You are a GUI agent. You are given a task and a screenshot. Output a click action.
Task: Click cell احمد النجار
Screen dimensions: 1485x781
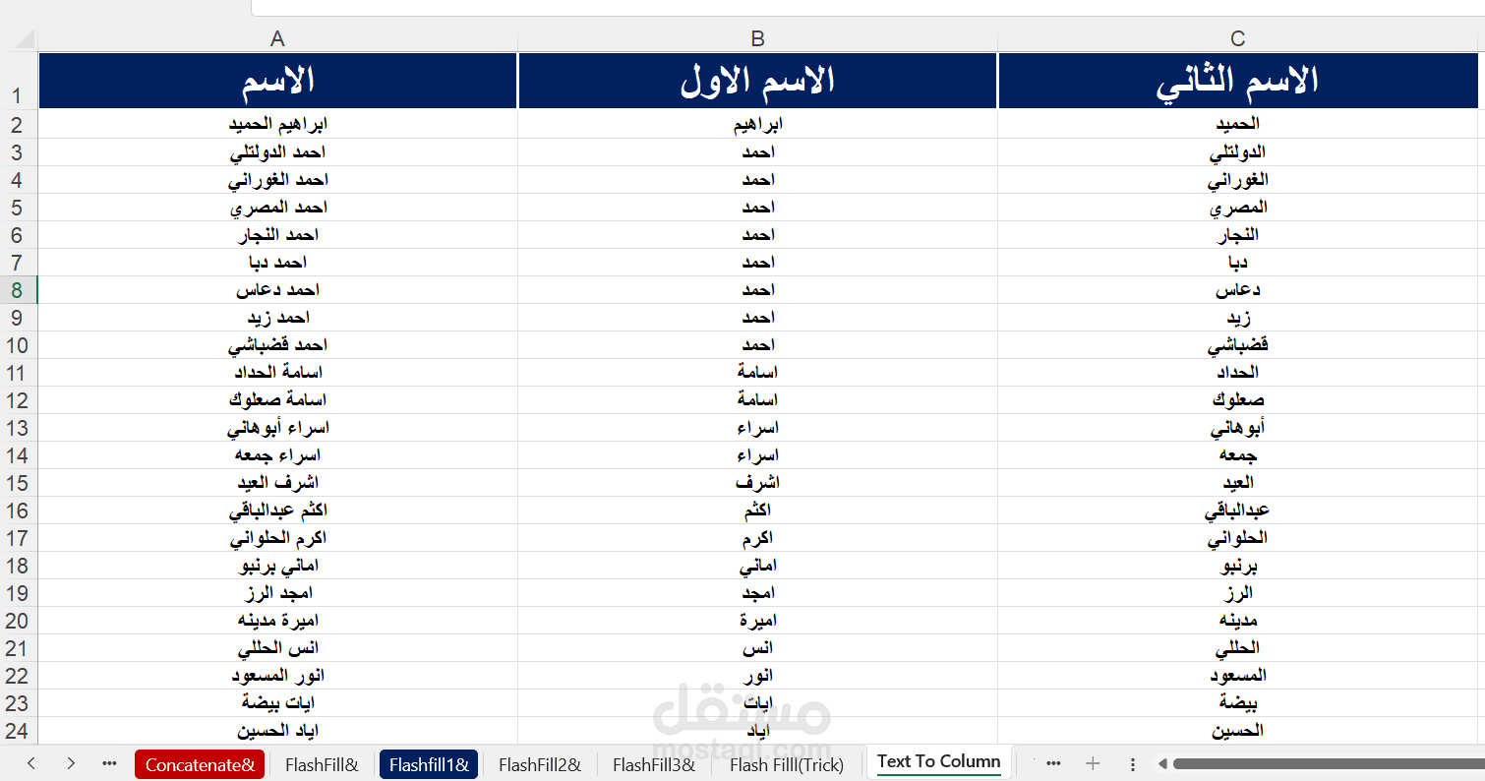(x=277, y=235)
